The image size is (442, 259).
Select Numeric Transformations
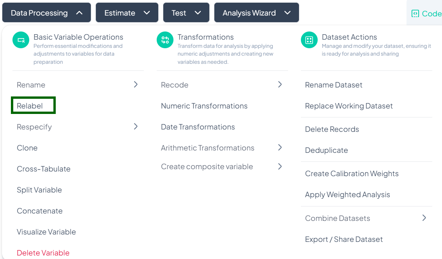point(204,106)
